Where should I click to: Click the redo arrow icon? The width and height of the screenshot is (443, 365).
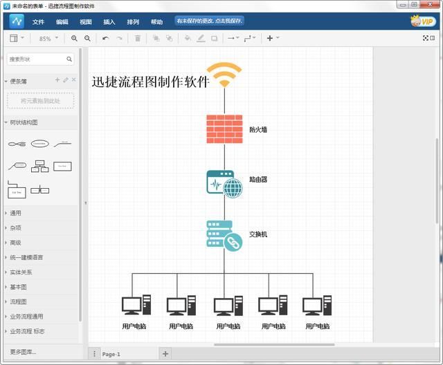120,38
